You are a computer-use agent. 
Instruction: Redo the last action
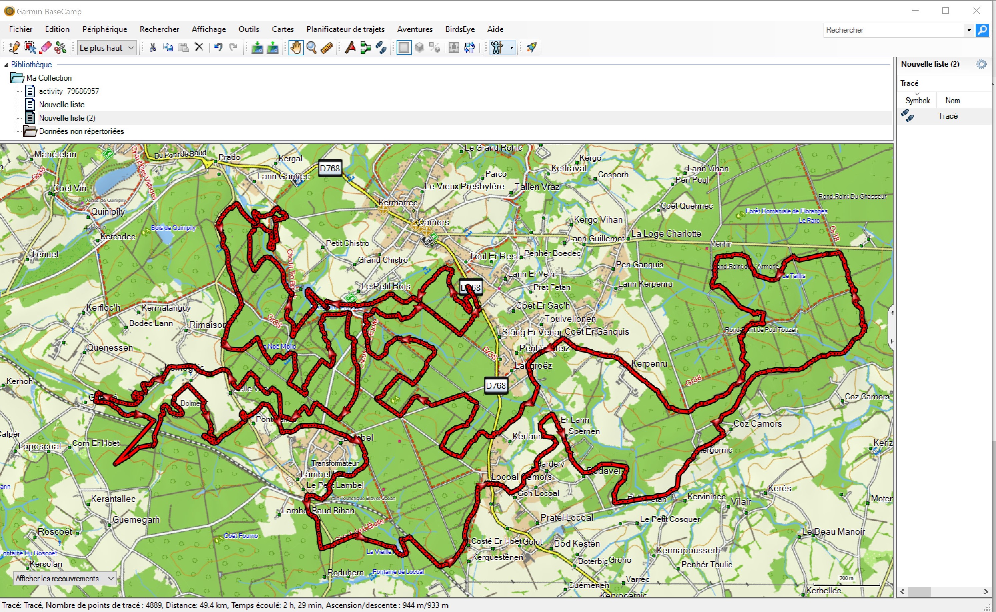[234, 48]
